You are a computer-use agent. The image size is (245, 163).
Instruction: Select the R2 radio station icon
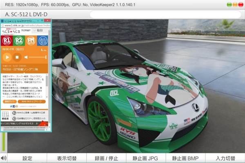click(x=19, y=40)
